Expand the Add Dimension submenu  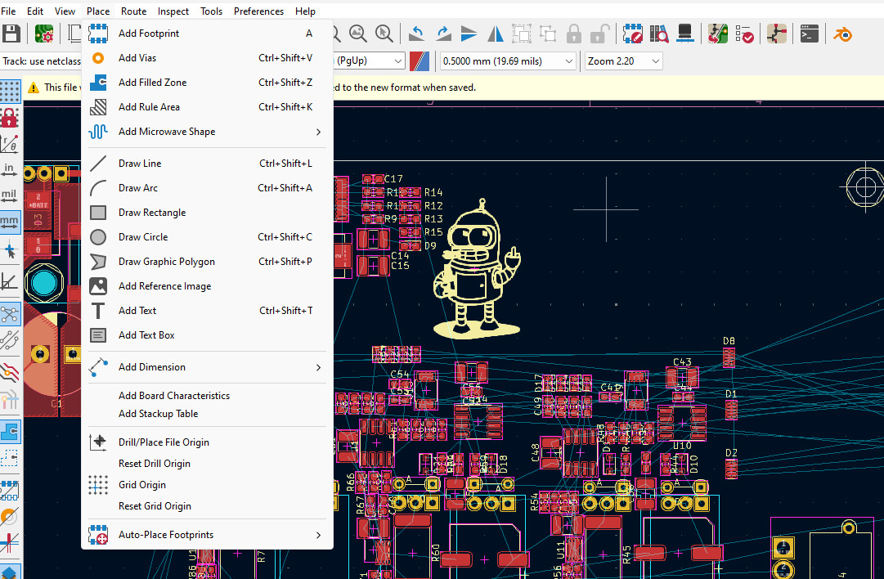click(207, 367)
